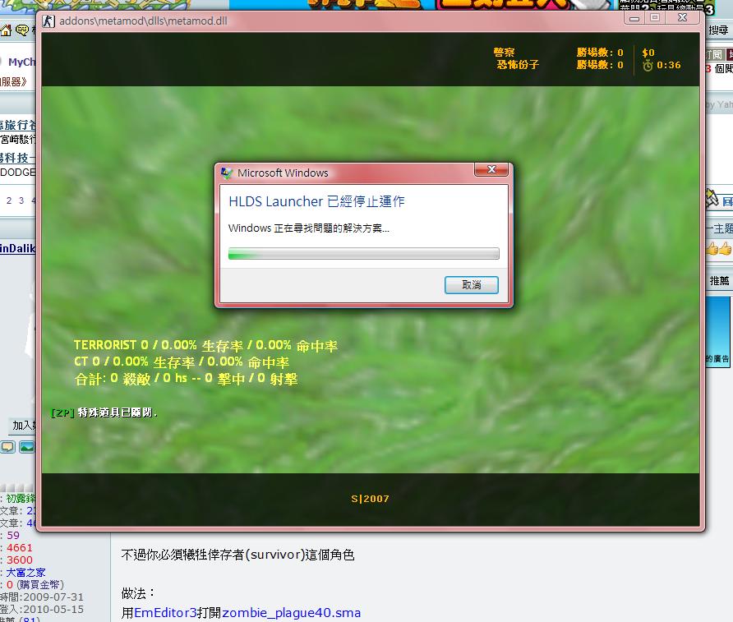The height and width of the screenshot is (622, 733).
Task: Open the home icon in the browser toolbar
Action: [6, 31]
